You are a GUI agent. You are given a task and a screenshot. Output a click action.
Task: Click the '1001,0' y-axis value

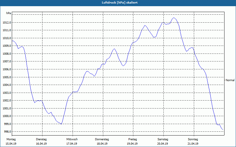click(7, 108)
